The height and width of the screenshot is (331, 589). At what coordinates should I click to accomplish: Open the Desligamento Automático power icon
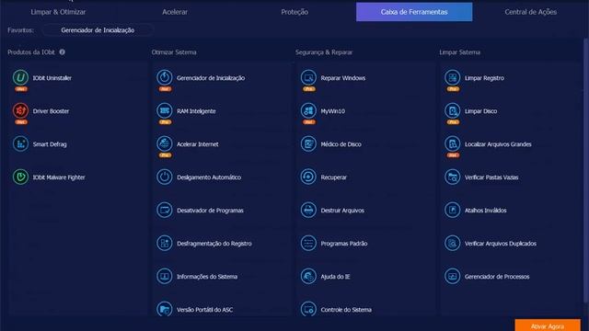coord(165,177)
